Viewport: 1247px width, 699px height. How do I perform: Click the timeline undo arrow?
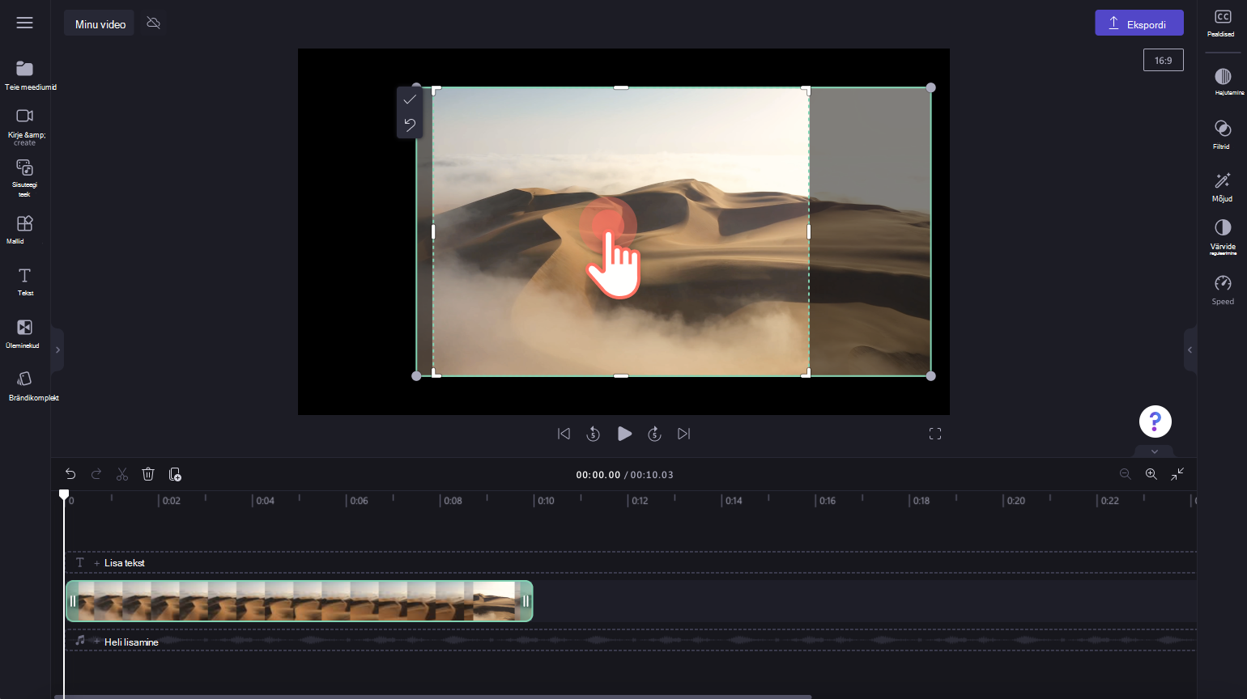tap(70, 474)
